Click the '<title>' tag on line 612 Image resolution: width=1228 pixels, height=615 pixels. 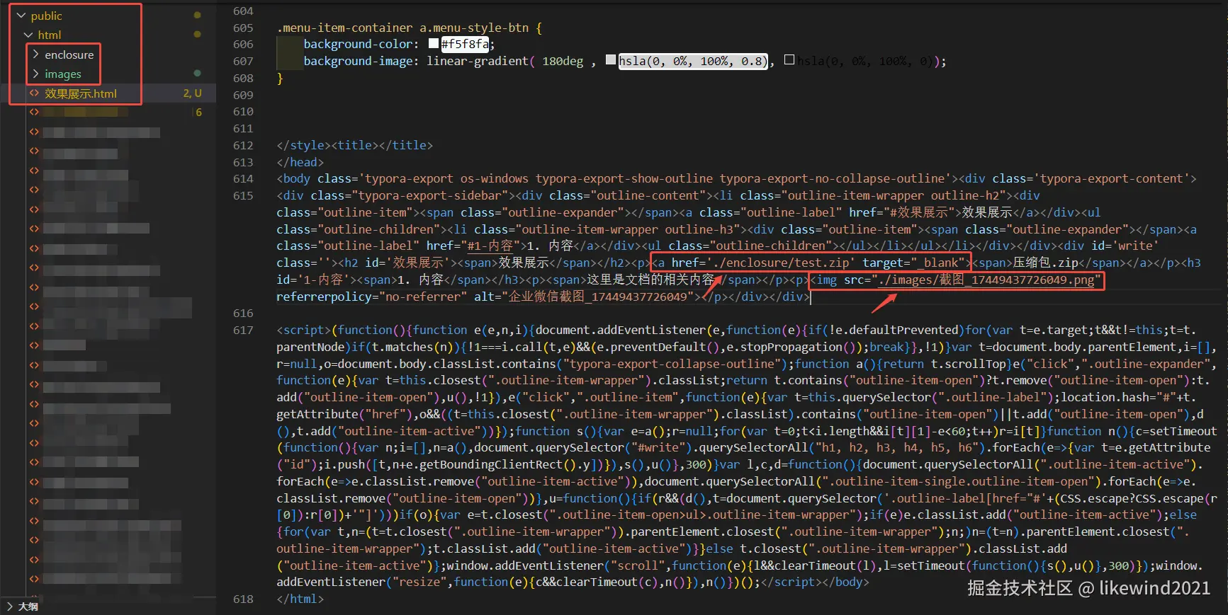(x=355, y=145)
